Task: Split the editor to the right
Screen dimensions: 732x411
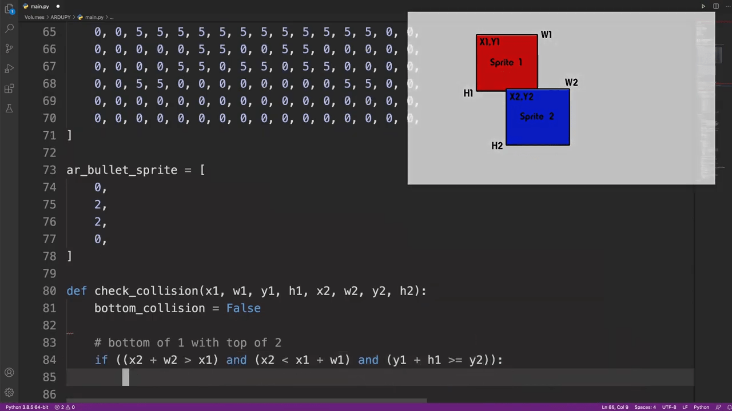Action: point(715,6)
